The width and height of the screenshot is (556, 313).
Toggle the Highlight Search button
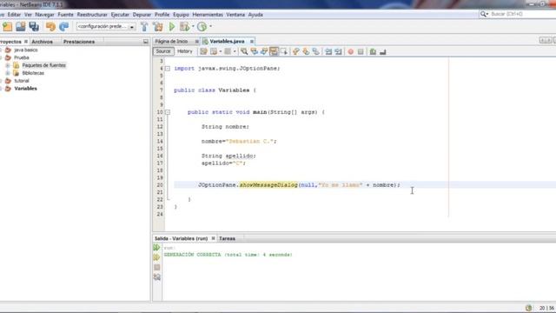(x=274, y=52)
